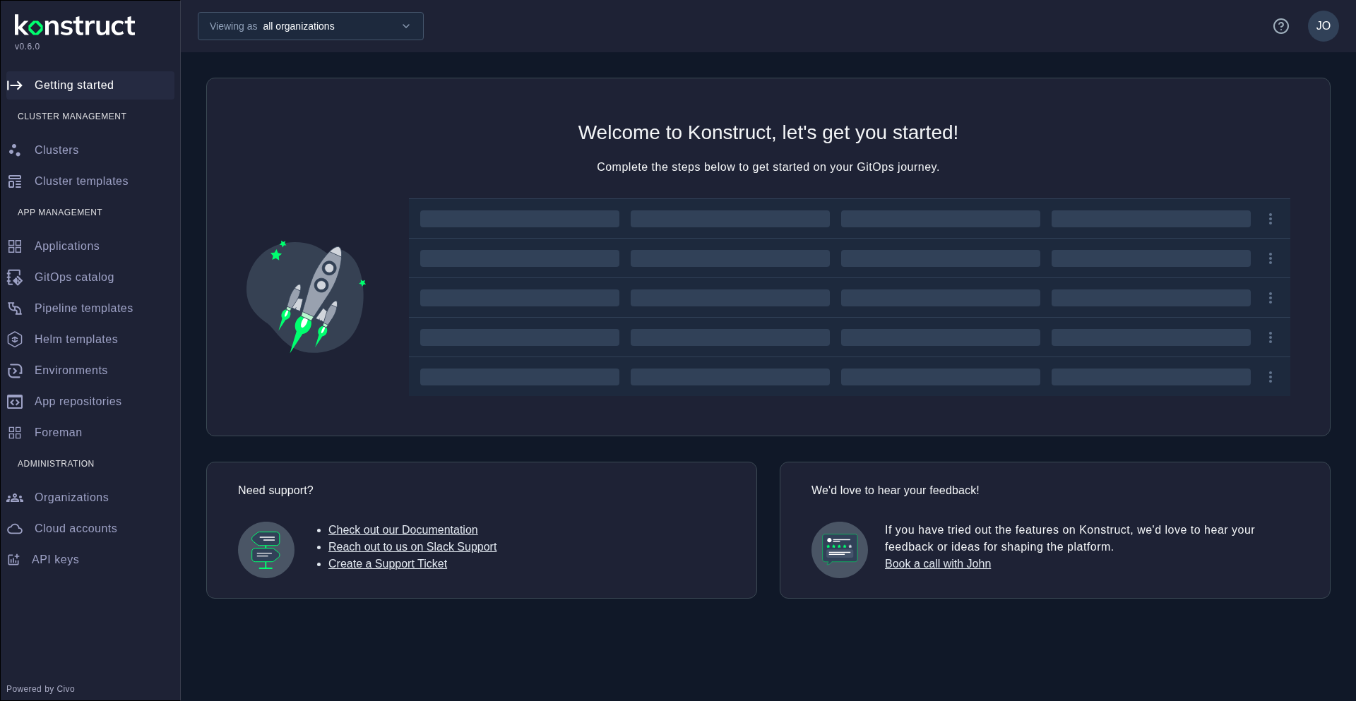
Task: Click the CLUSTER MANAGEMENT section heading
Action: pyautogui.click(x=72, y=116)
